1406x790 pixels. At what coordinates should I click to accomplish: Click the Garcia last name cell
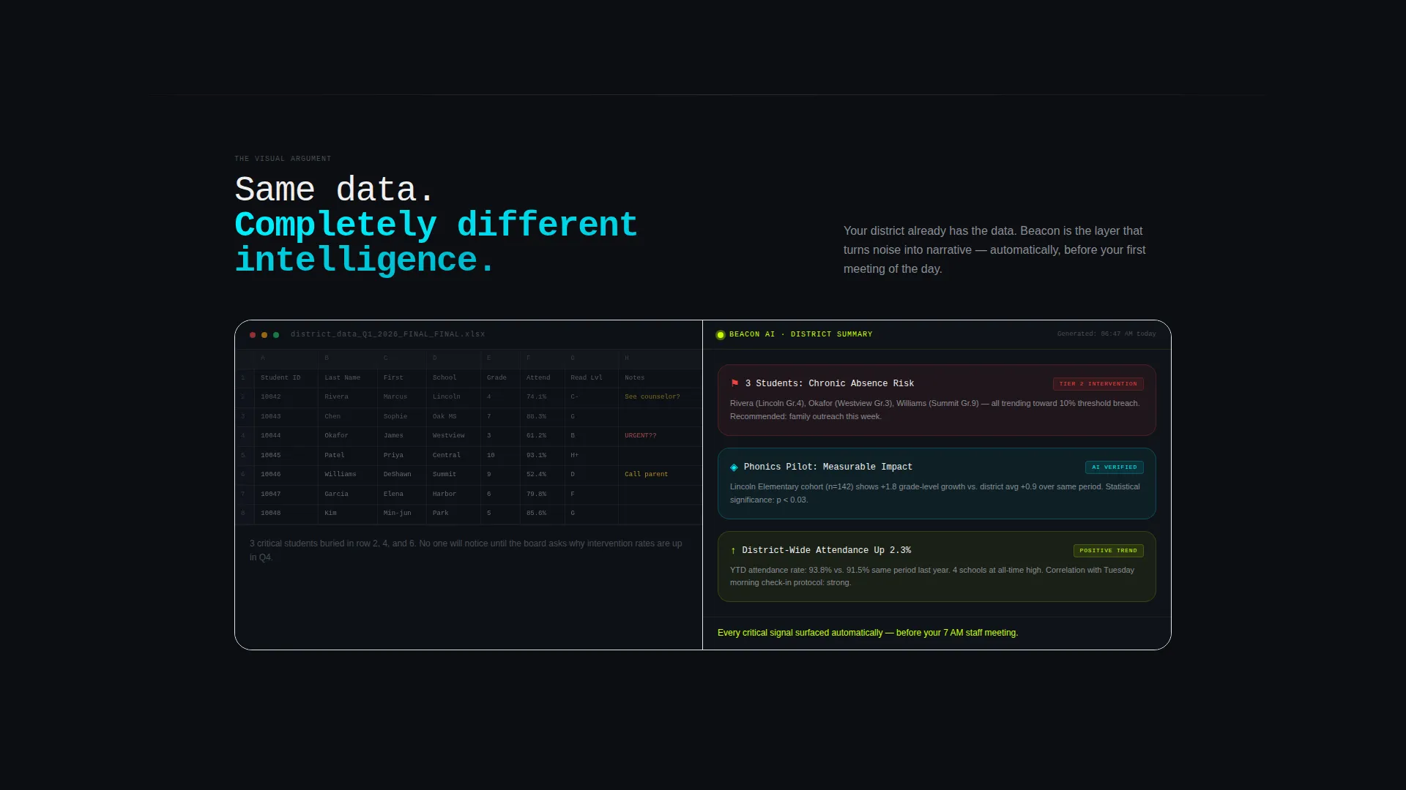348,494
